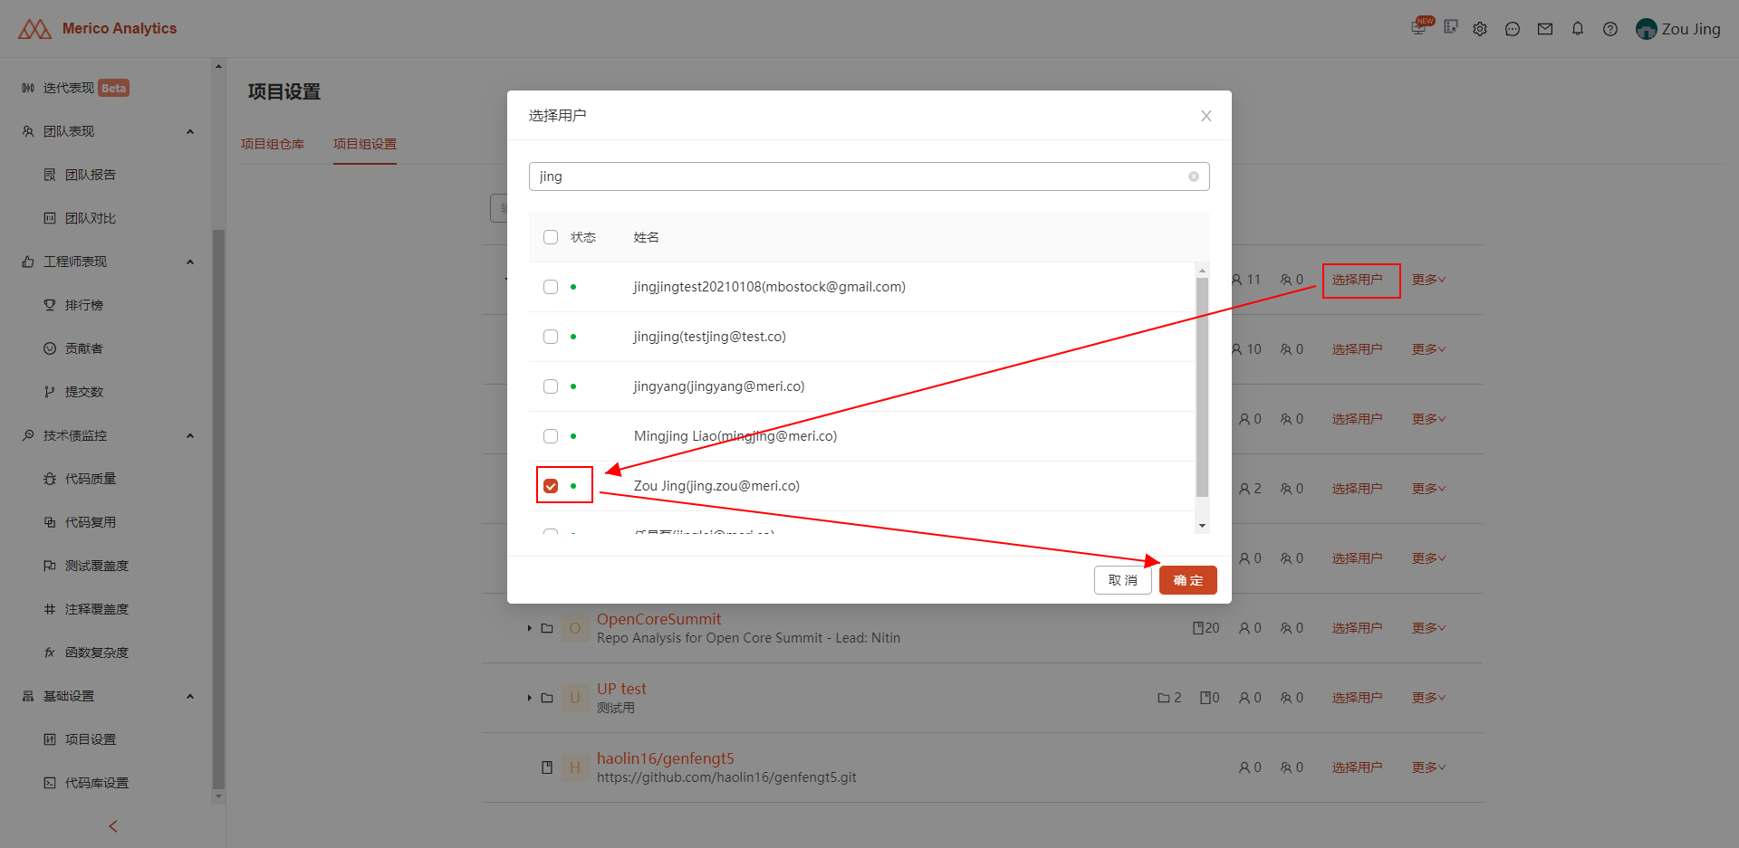
Task: Collapse the 团队表现 sidebar group
Action: click(190, 131)
